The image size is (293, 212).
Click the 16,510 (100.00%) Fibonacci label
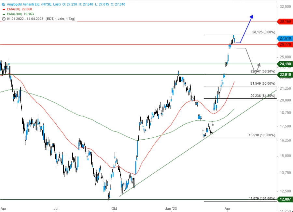[262, 135]
